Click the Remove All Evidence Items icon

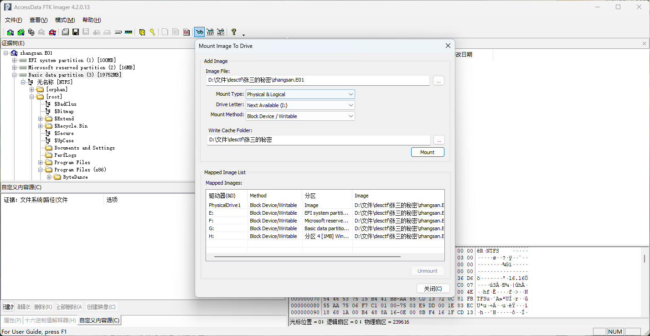52,32
